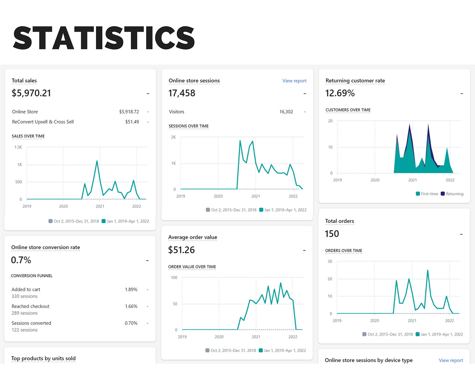The image size is (475, 380).
Task: Click the Online Store sales row label
Action: [25, 112]
